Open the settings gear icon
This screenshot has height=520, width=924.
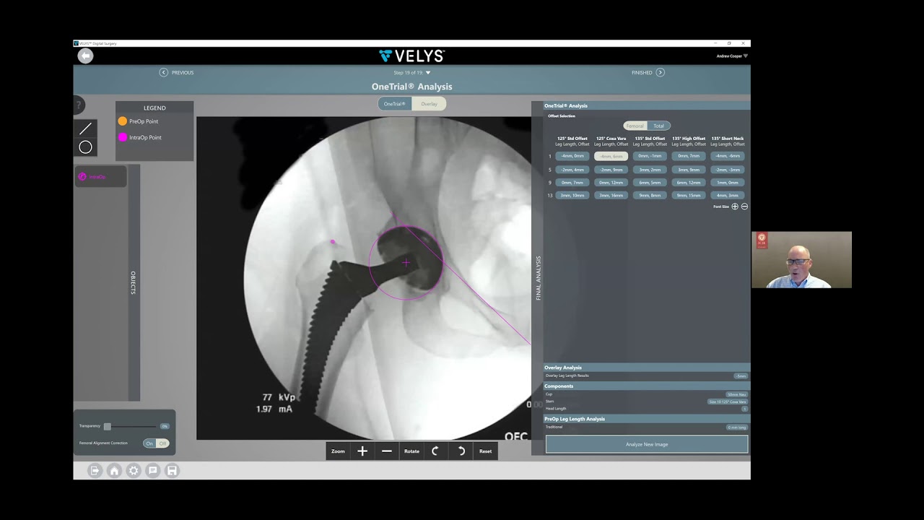pyautogui.click(x=134, y=470)
